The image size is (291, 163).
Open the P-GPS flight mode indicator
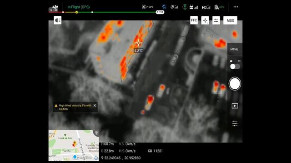tap(147, 7)
